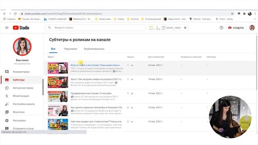The image size is (258, 145).
Task: Switch to the Опубликованные tab
Action: pyautogui.click(x=94, y=49)
